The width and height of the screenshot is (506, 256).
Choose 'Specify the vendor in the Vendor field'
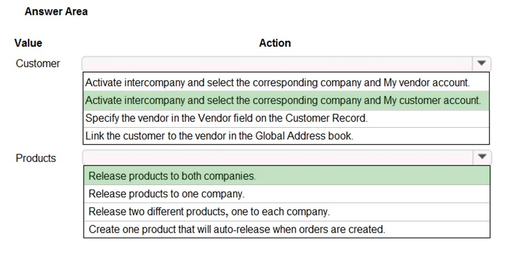[286, 118]
